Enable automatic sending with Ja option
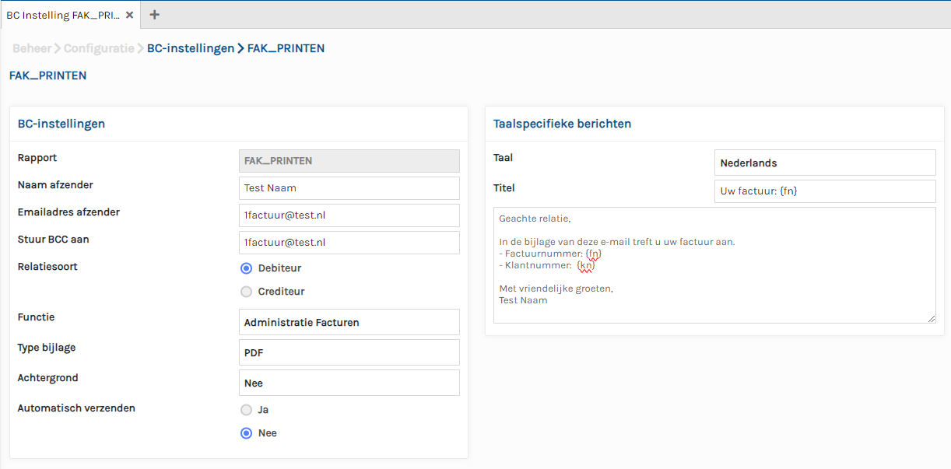Screen dimensions: 951x469 pyautogui.click(x=246, y=410)
